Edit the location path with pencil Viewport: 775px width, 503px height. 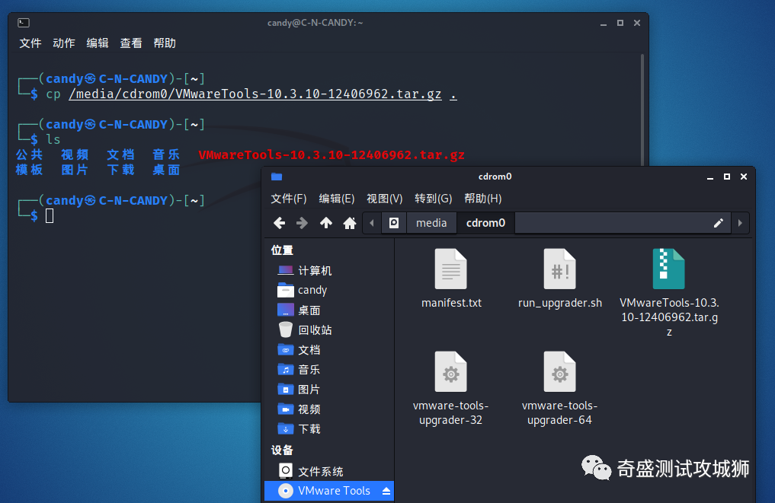pos(718,223)
